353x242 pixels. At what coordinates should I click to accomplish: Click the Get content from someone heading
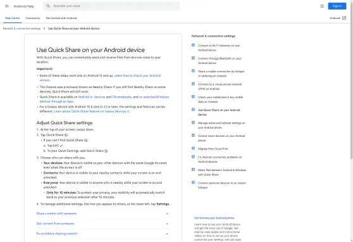pos(55,224)
